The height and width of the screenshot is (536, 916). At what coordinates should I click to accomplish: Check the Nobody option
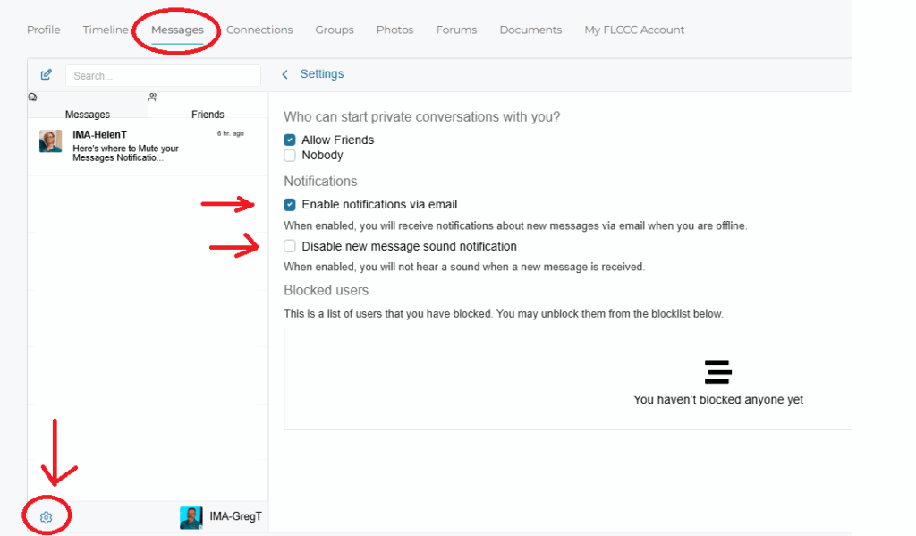[x=290, y=155]
